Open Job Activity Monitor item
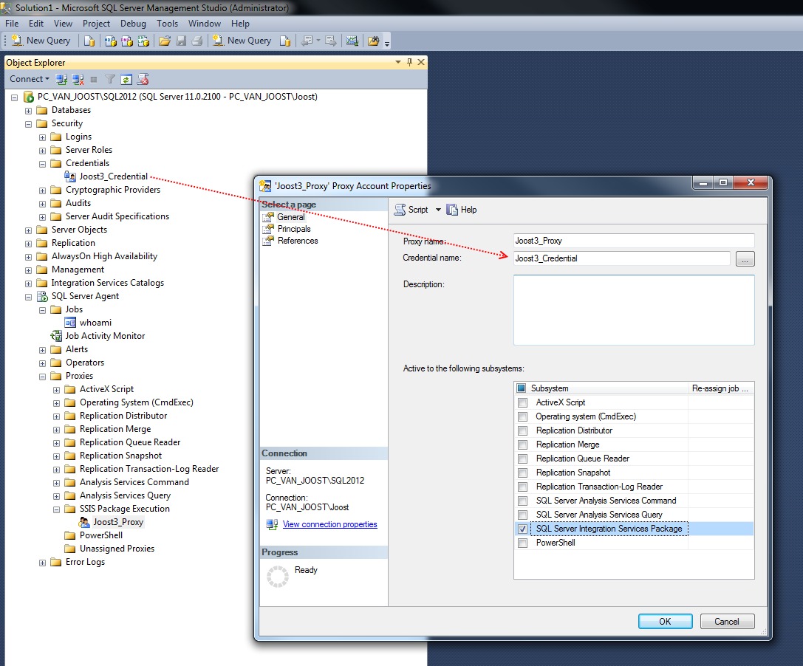The image size is (803, 666). (105, 336)
